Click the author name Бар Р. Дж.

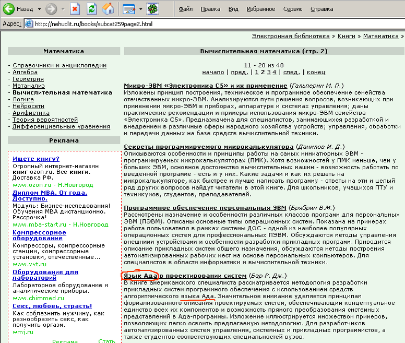[x=268, y=276]
